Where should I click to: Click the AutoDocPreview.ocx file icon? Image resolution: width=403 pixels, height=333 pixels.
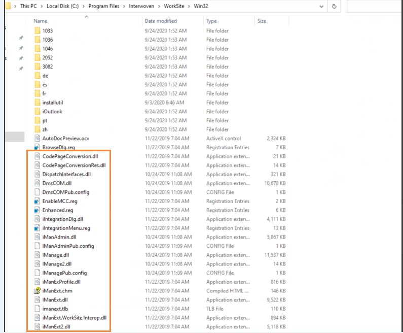tap(37, 138)
